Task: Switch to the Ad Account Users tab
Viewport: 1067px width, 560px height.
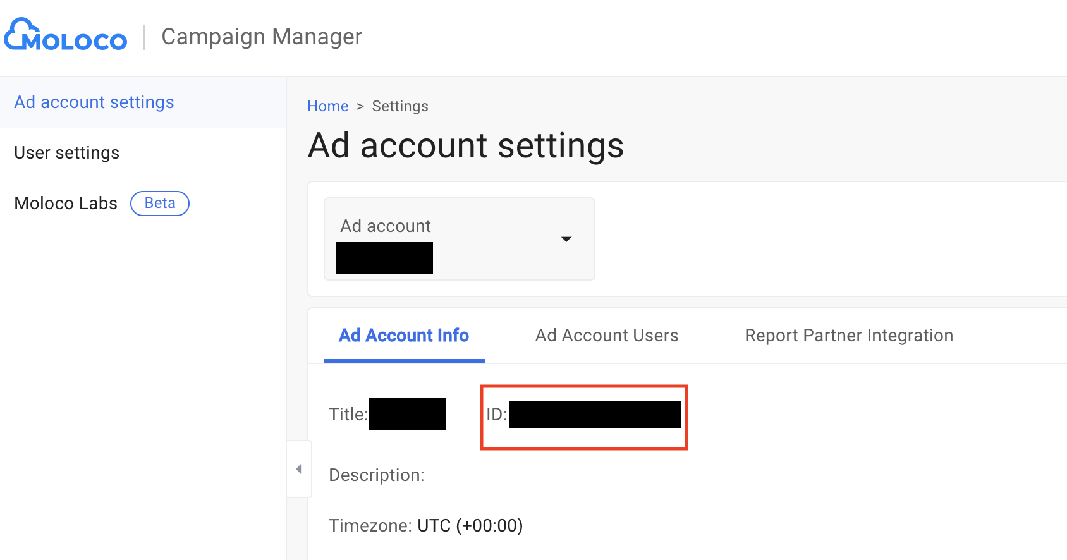Action: (x=606, y=336)
